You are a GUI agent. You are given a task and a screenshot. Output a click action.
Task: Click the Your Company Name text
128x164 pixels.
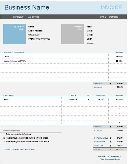tap(110, 159)
